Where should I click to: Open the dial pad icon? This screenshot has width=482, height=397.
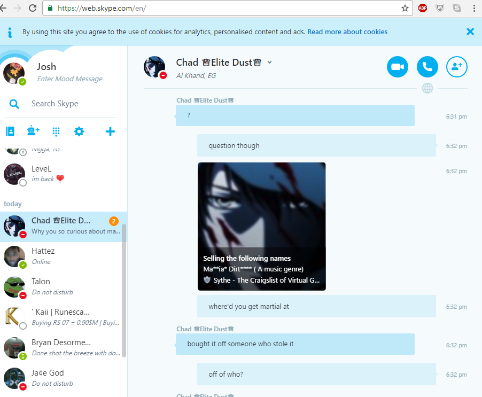[56, 131]
